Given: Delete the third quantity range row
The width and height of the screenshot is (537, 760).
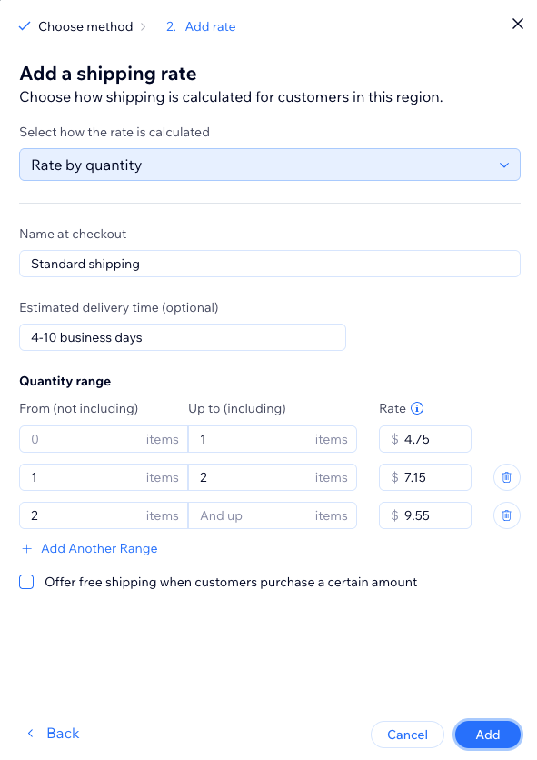Looking at the screenshot, I should pyautogui.click(x=506, y=515).
